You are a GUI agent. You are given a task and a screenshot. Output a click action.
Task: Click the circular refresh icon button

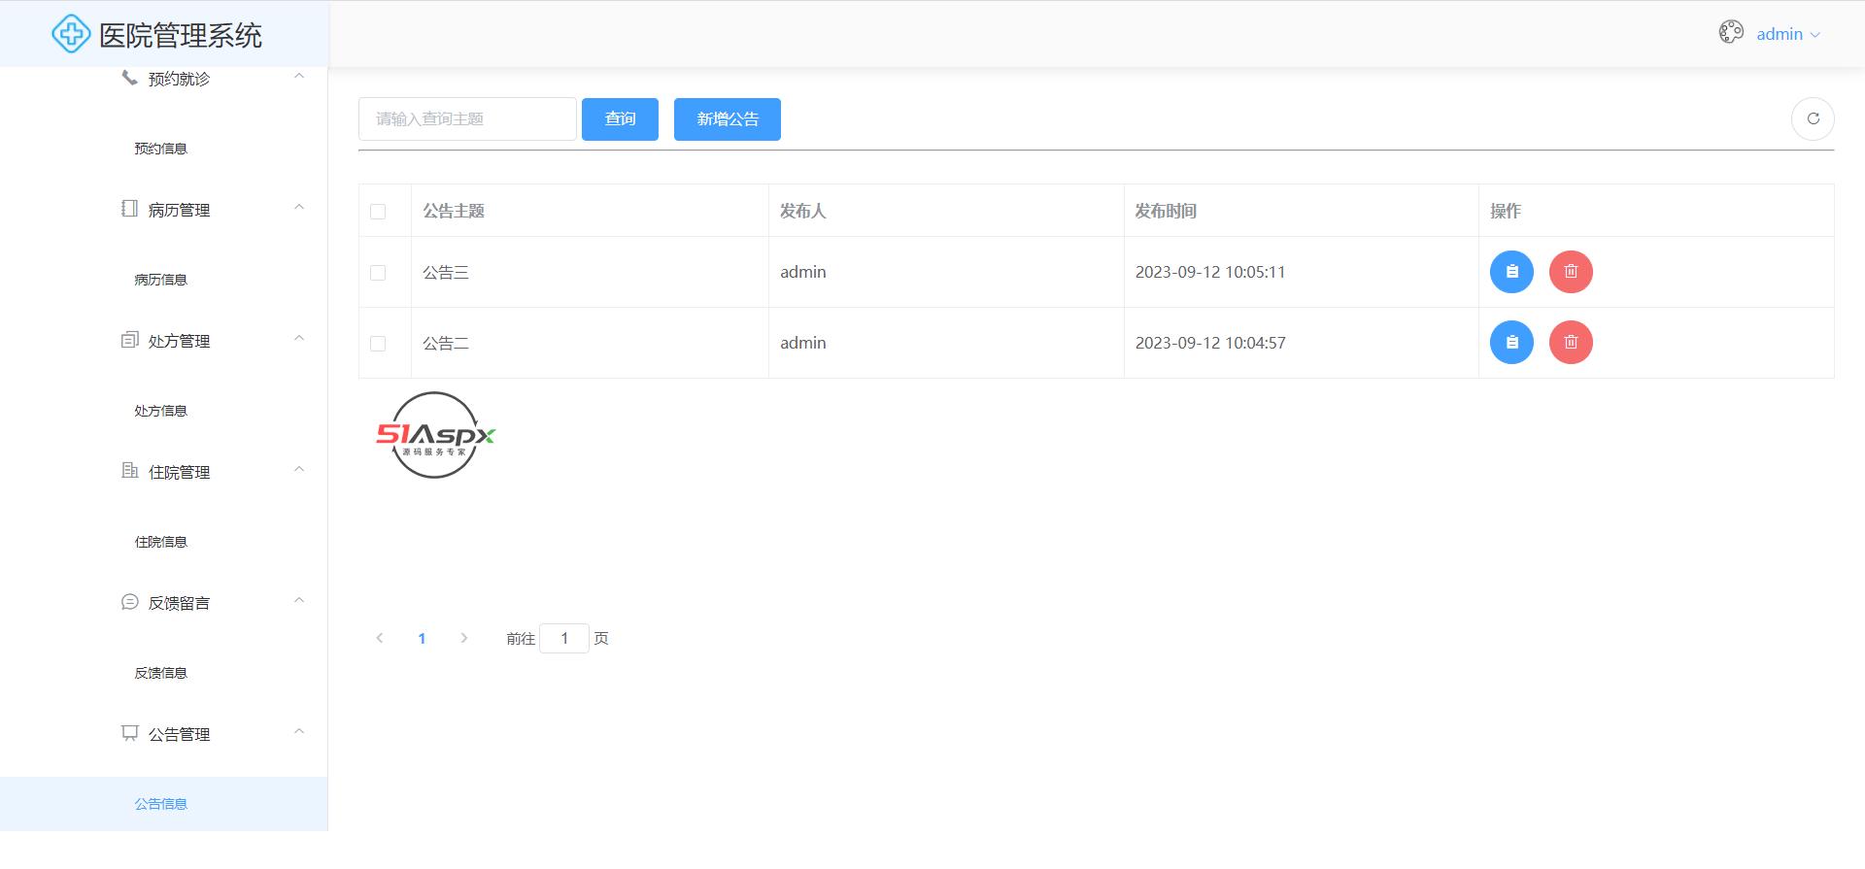point(1812,119)
